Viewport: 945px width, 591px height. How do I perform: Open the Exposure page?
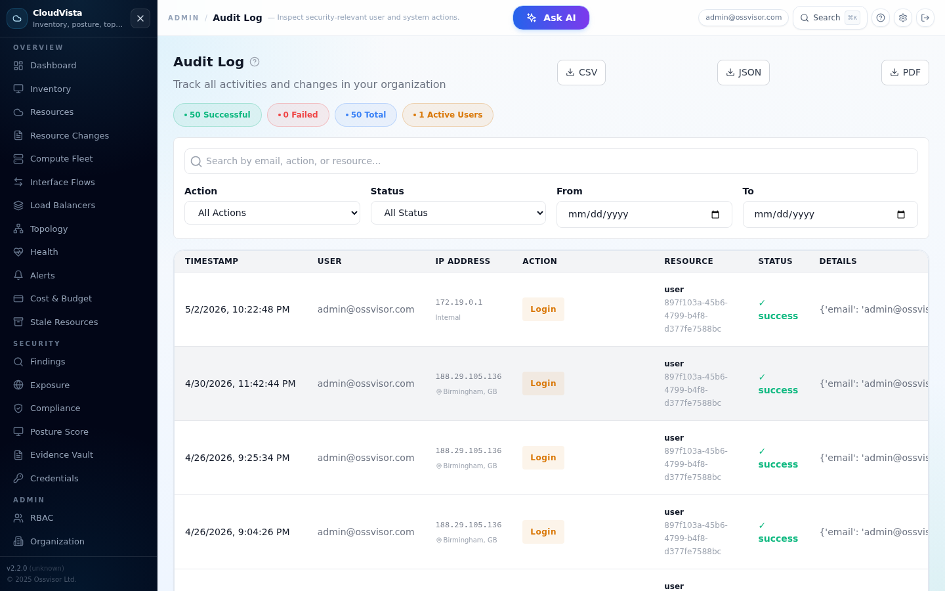(79, 385)
